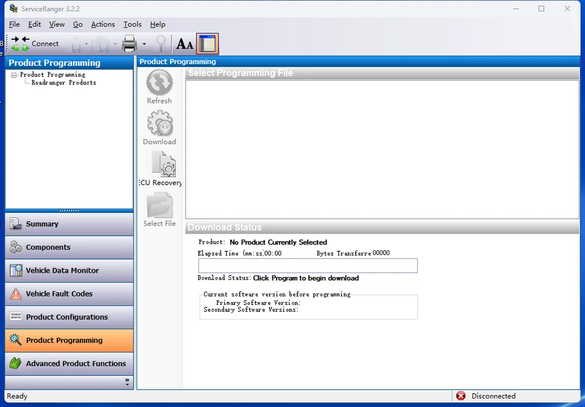
Task: Expand navigation pane options chevron
Action: tap(127, 382)
